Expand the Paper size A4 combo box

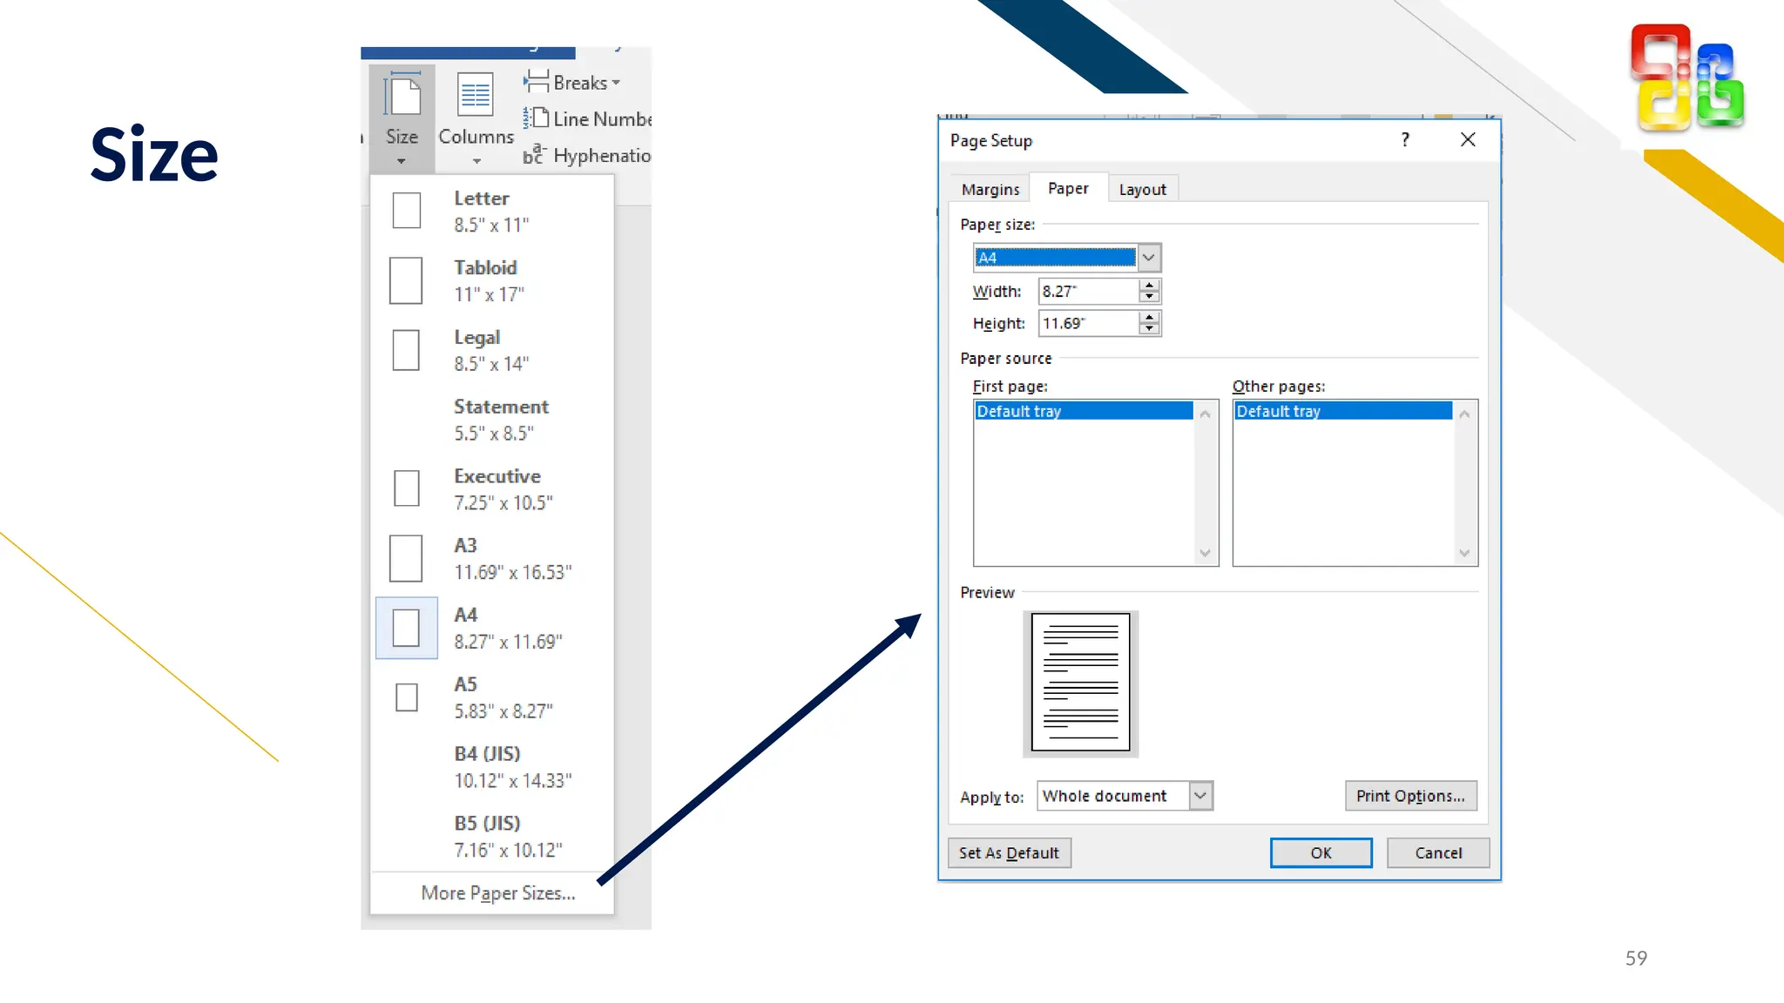[1149, 258]
